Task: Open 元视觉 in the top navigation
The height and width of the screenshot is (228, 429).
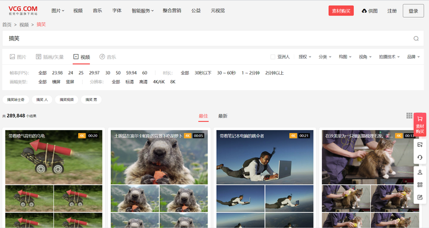Action: [x=218, y=11]
